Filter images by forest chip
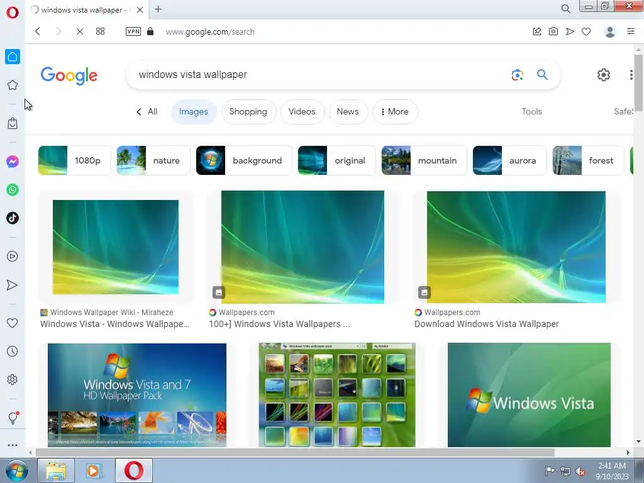Image resolution: width=644 pixels, height=483 pixels. [588, 160]
